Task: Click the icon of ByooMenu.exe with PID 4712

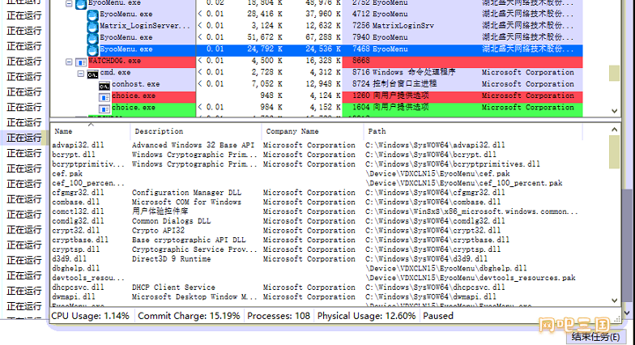Action: 92,15
